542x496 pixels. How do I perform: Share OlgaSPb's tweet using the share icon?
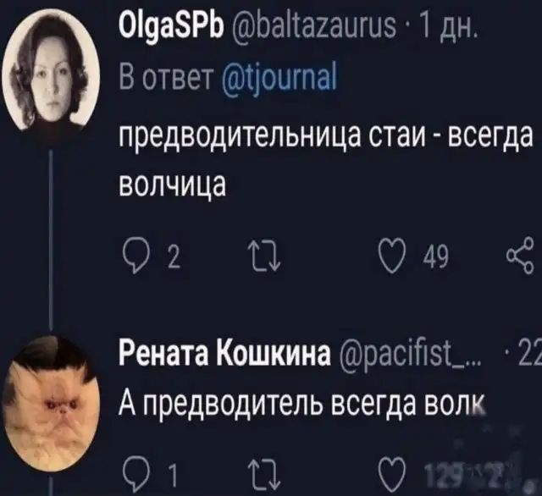(x=521, y=256)
